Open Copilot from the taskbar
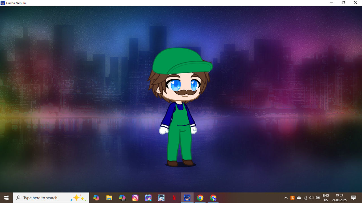 (96, 198)
